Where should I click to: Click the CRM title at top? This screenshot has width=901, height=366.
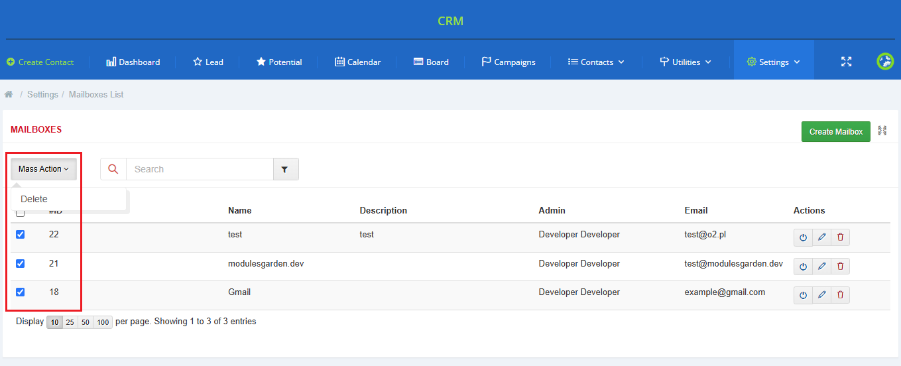[x=450, y=21]
